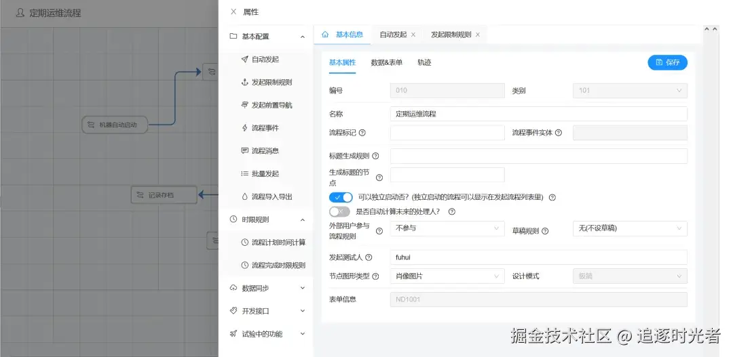Click the message icon next to 流程消息
733x357 pixels.
pyautogui.click(x=244, y=151)
